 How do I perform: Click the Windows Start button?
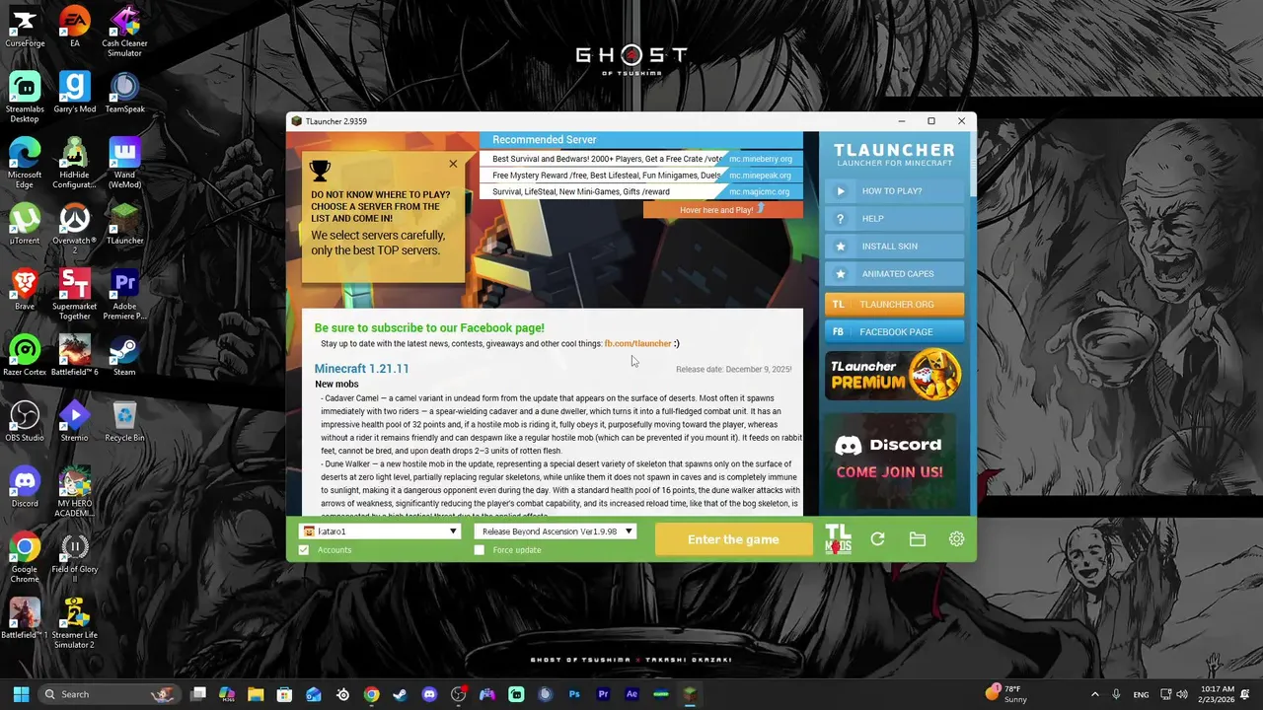21,694
